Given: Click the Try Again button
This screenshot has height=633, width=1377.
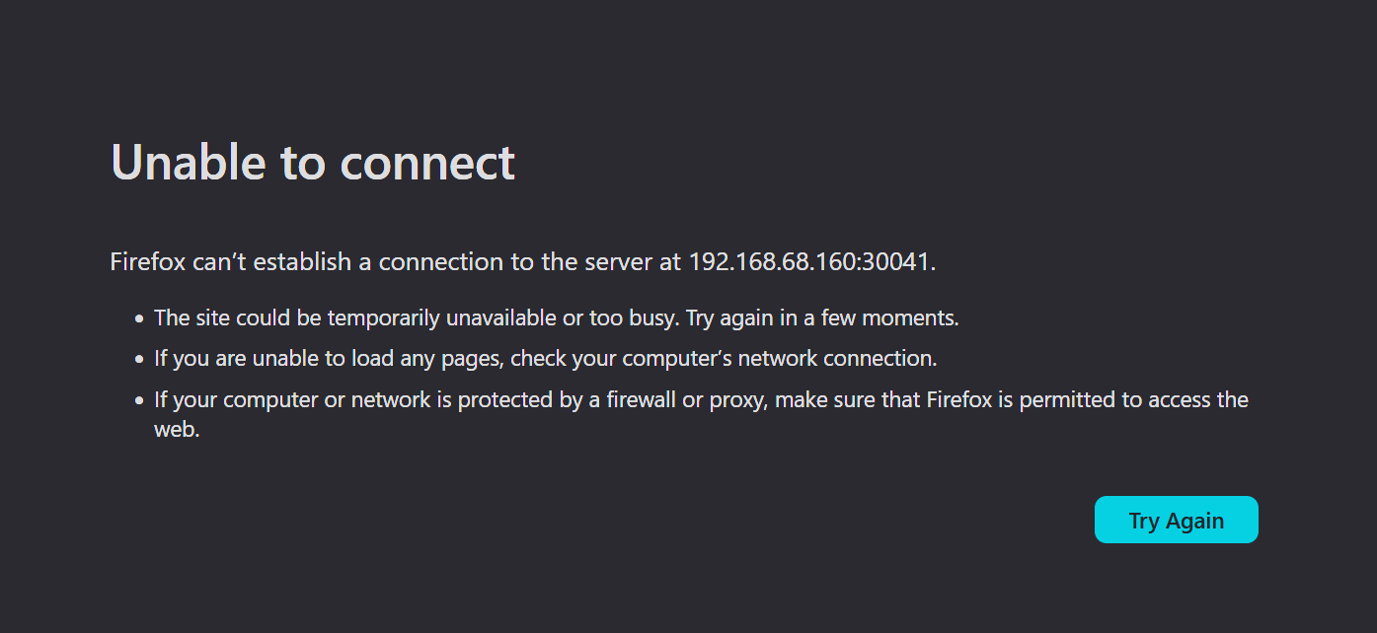Looking at the screenshot, I should click(1176, 520).
